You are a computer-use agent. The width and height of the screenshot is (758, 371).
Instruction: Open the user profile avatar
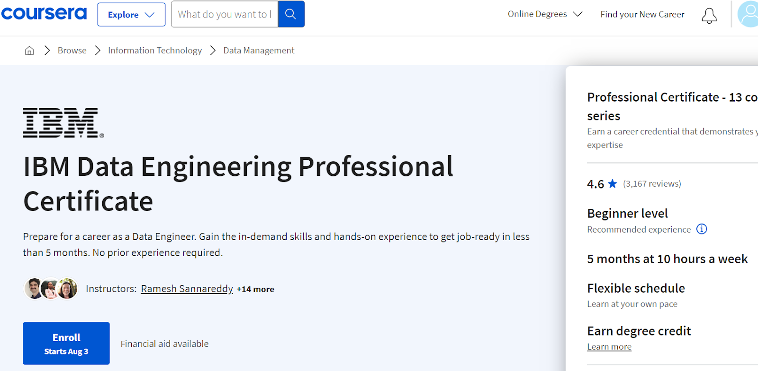(x=749, y=14)
